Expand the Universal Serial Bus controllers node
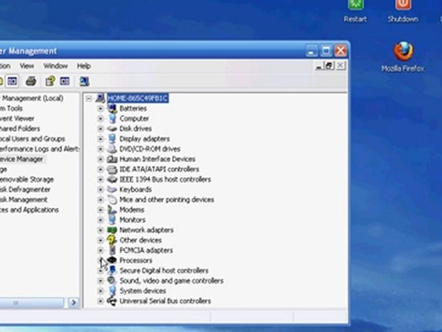The height and width of the screenshot is (332, 442). (100, 301)
